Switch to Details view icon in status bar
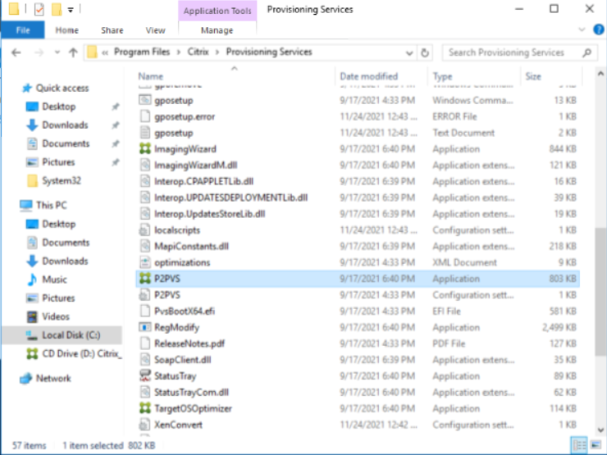607x455 pixels. (579, 445)
